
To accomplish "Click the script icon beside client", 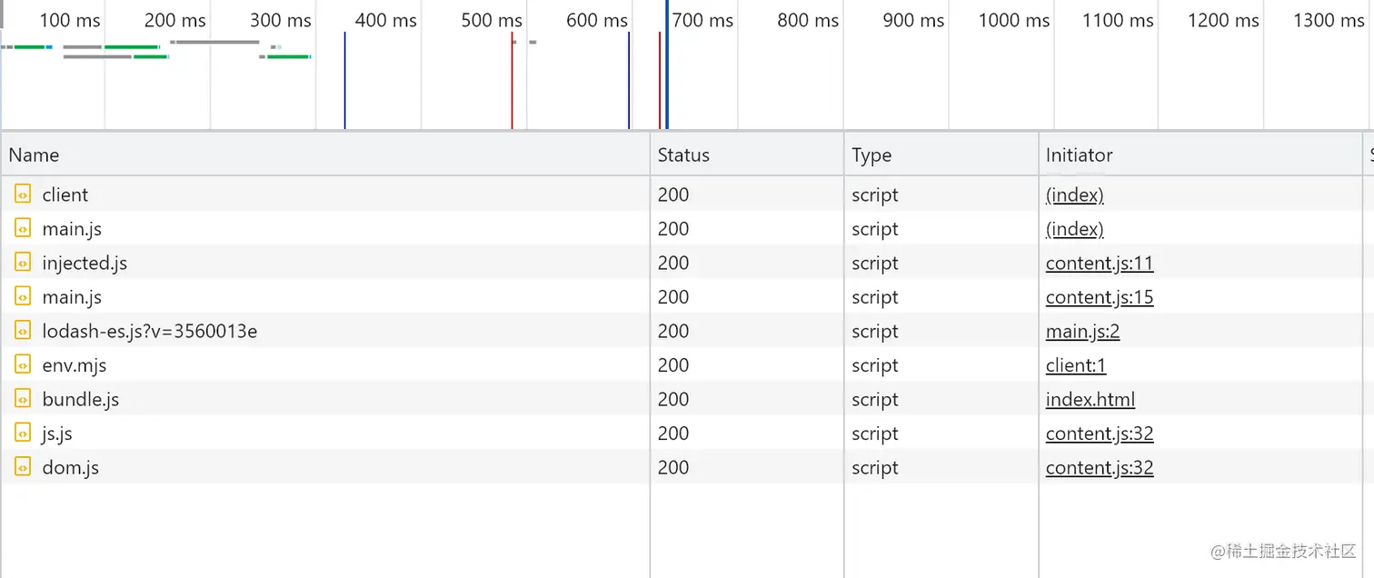I will 23,194.
